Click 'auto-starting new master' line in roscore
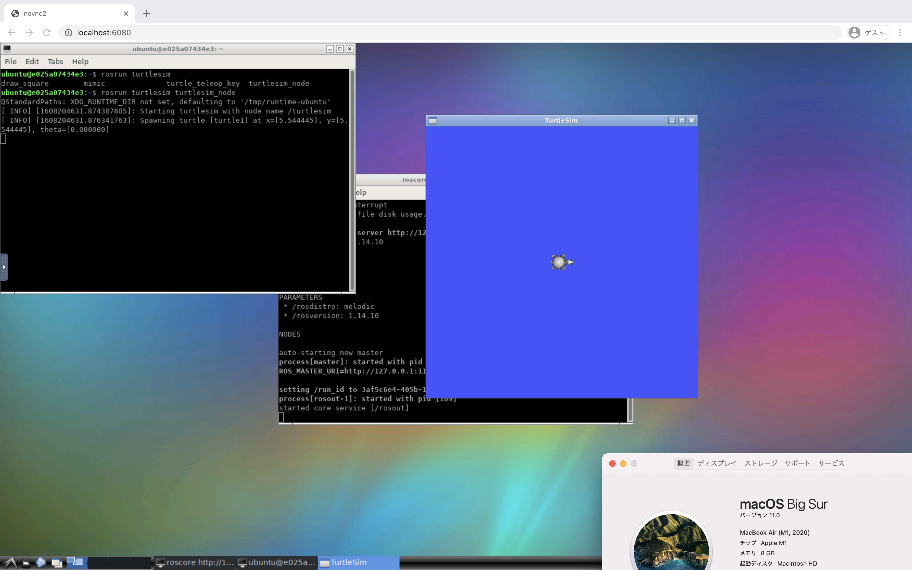Image resolution: width=912 pixels, height=570 pixels. (x=331, y=353)
